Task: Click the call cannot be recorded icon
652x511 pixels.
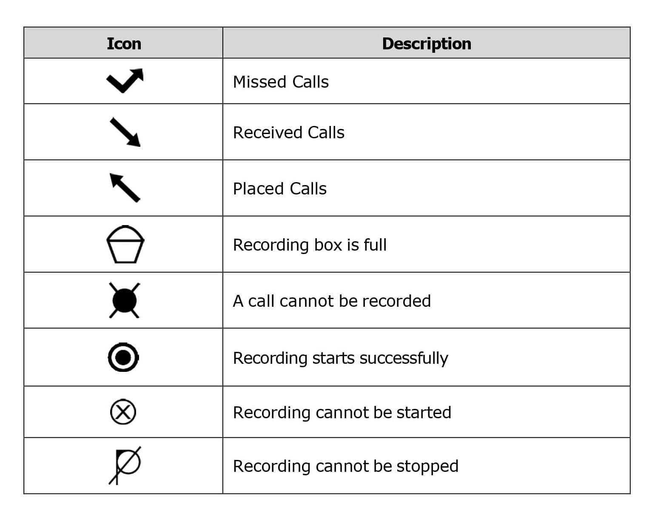Action: [x=124, y=300]
